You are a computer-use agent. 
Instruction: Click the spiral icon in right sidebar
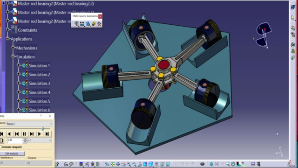point(293,45)
